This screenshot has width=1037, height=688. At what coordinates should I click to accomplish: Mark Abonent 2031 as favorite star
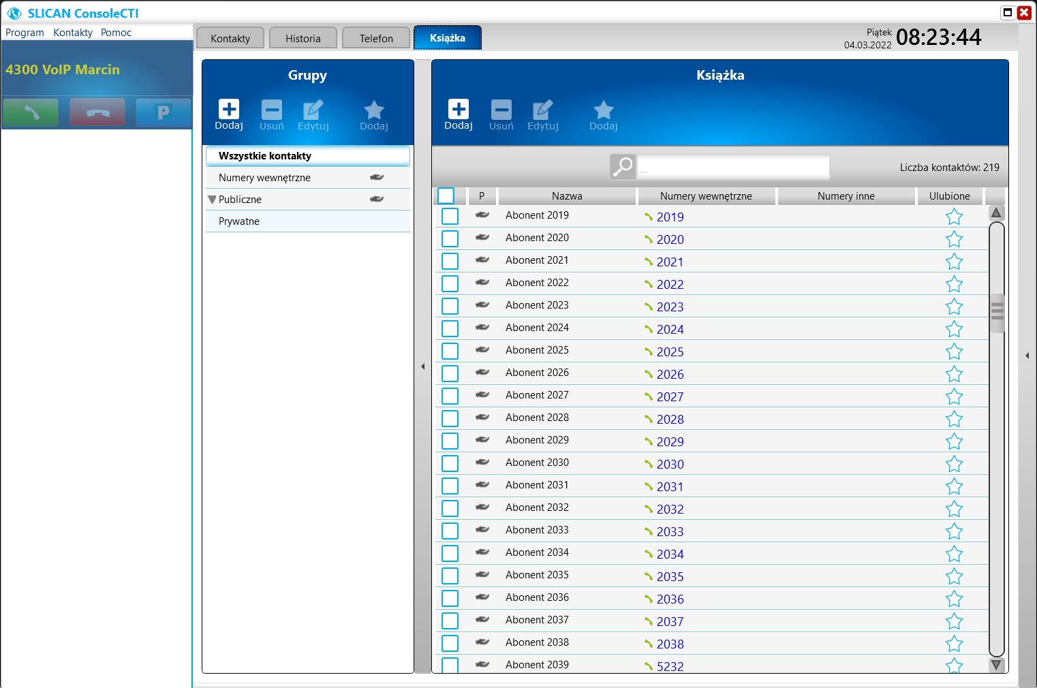[954, 486]
